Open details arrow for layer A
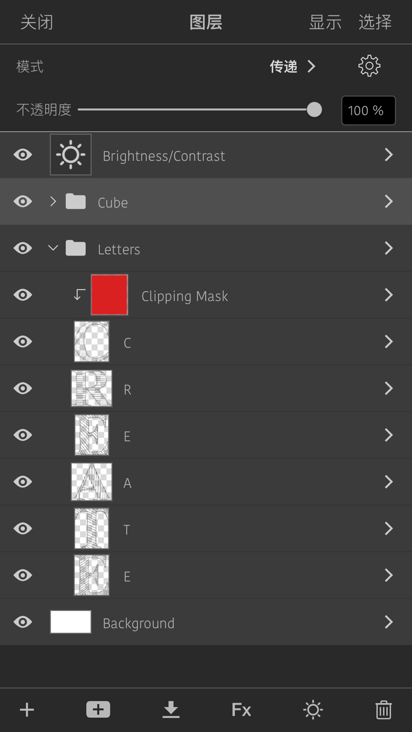Screen dimensions: 412x732 click(389, 482)
